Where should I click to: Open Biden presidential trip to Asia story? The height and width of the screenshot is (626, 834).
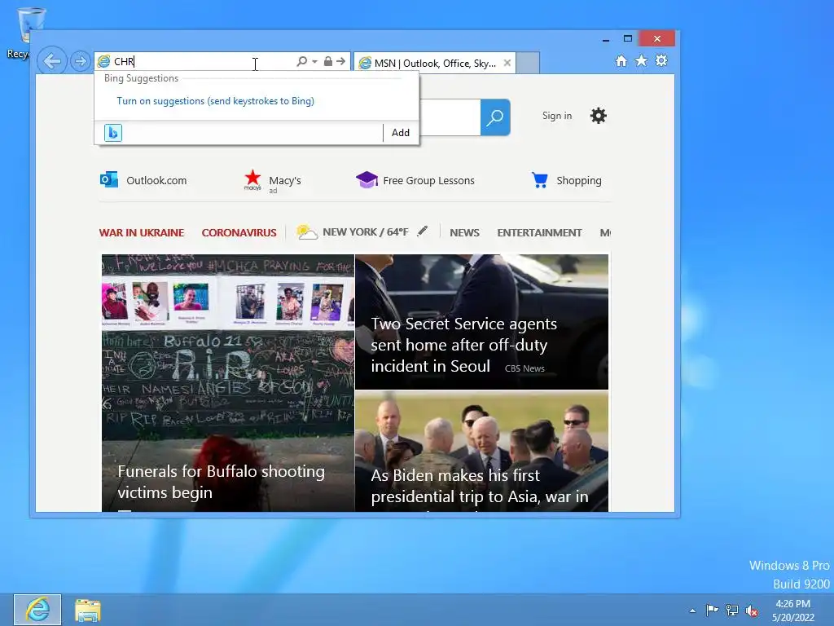click(x=481, y=452)
